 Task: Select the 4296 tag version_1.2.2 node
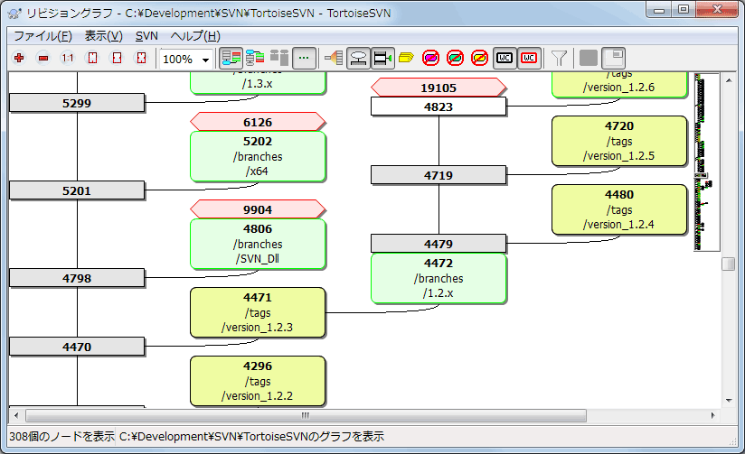click(x=258, y=381)
